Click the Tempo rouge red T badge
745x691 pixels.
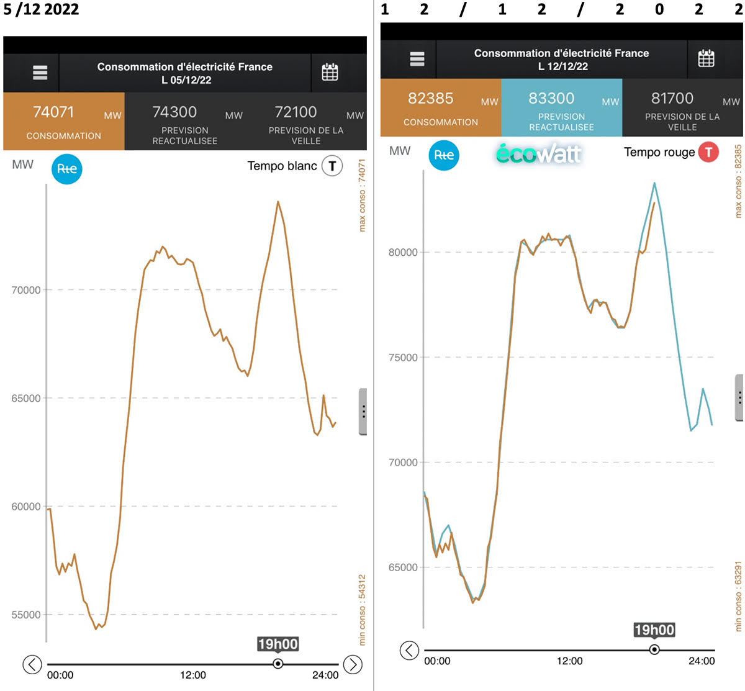(x=708, y=152)
